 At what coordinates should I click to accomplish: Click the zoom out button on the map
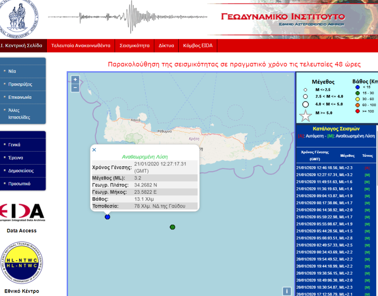[x=75, y=88]
